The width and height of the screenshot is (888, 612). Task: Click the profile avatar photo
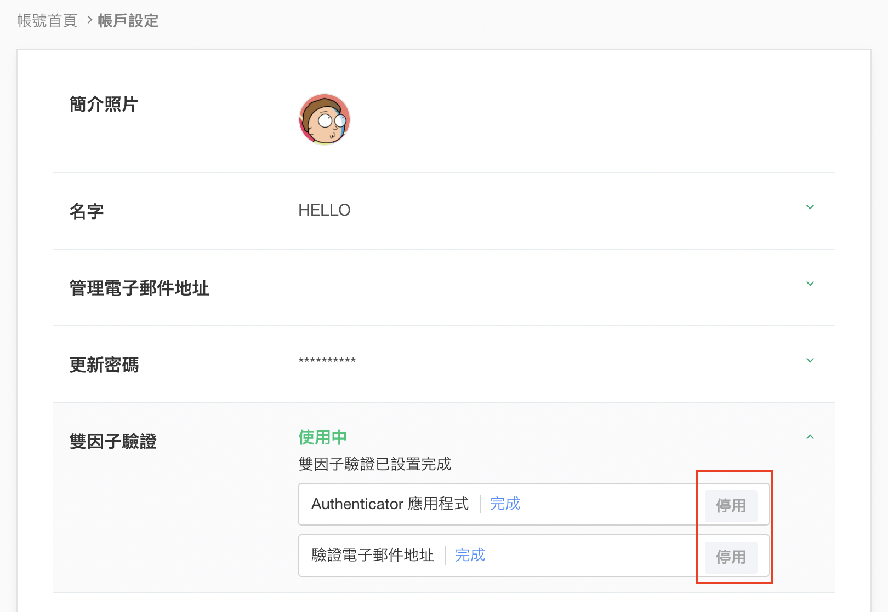pos(324,119)
